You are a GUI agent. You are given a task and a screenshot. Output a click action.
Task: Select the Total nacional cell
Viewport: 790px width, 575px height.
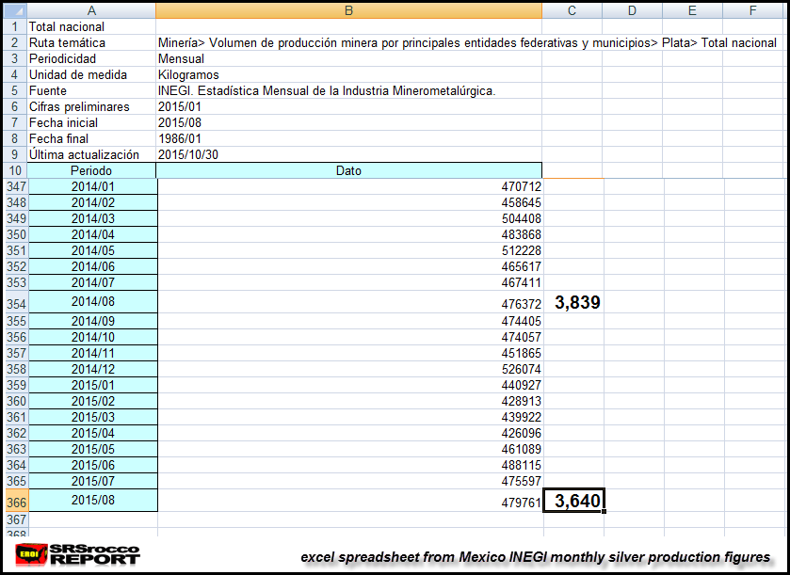91,27
